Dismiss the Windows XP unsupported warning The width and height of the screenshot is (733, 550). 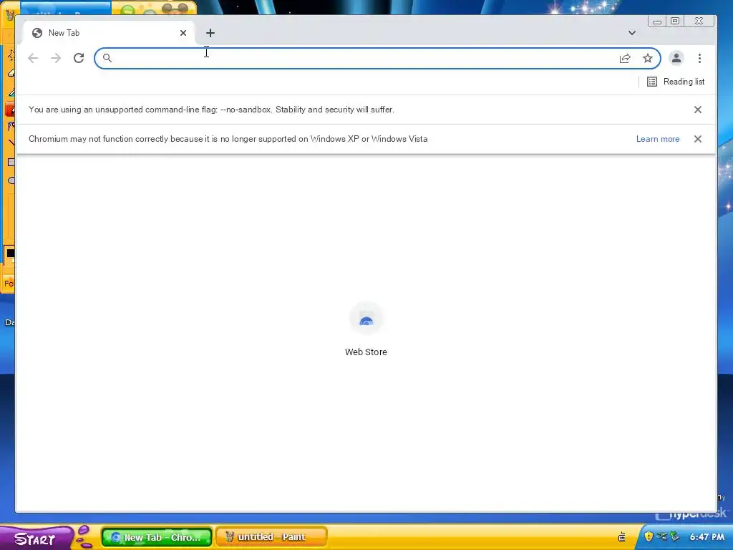click(x=697, y=139)
